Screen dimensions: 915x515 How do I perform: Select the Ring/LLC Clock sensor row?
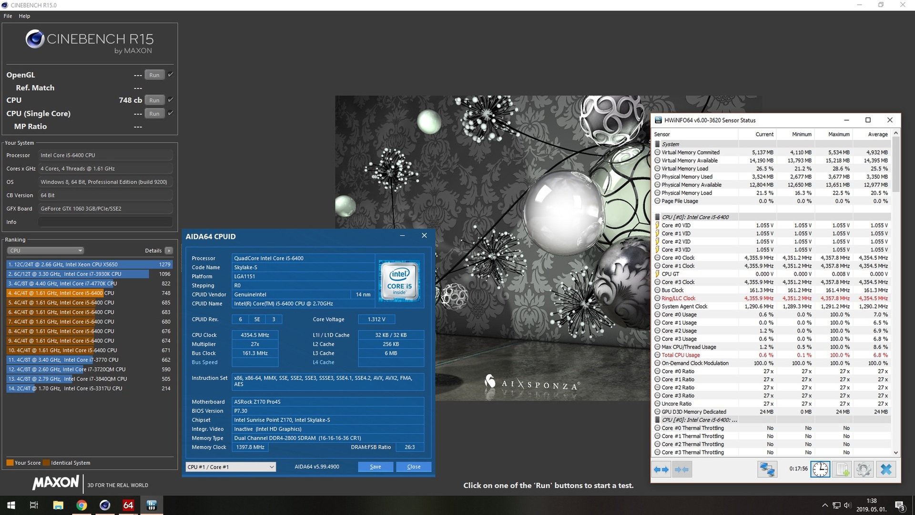pos(772,298)
